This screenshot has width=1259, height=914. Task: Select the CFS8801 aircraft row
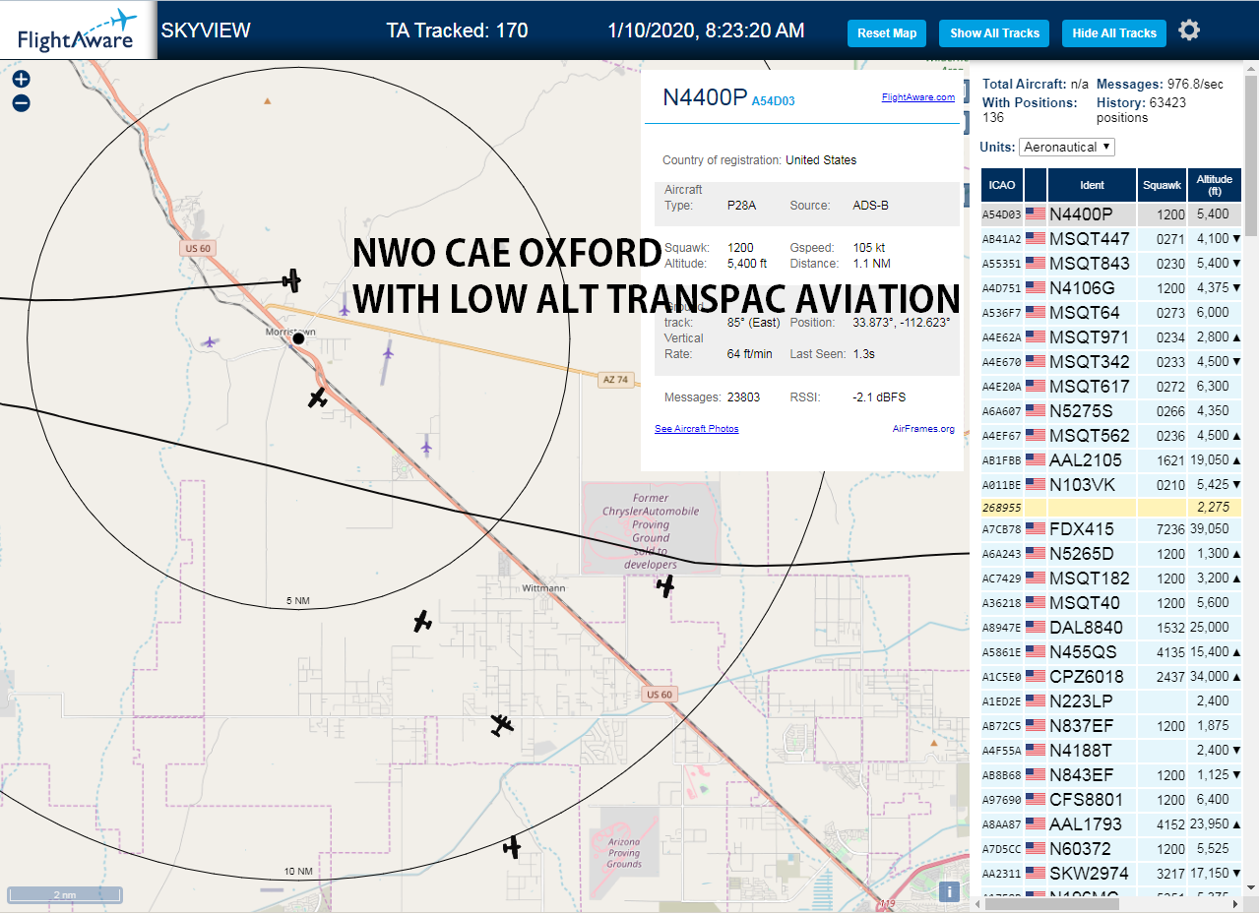(1111, 799)
